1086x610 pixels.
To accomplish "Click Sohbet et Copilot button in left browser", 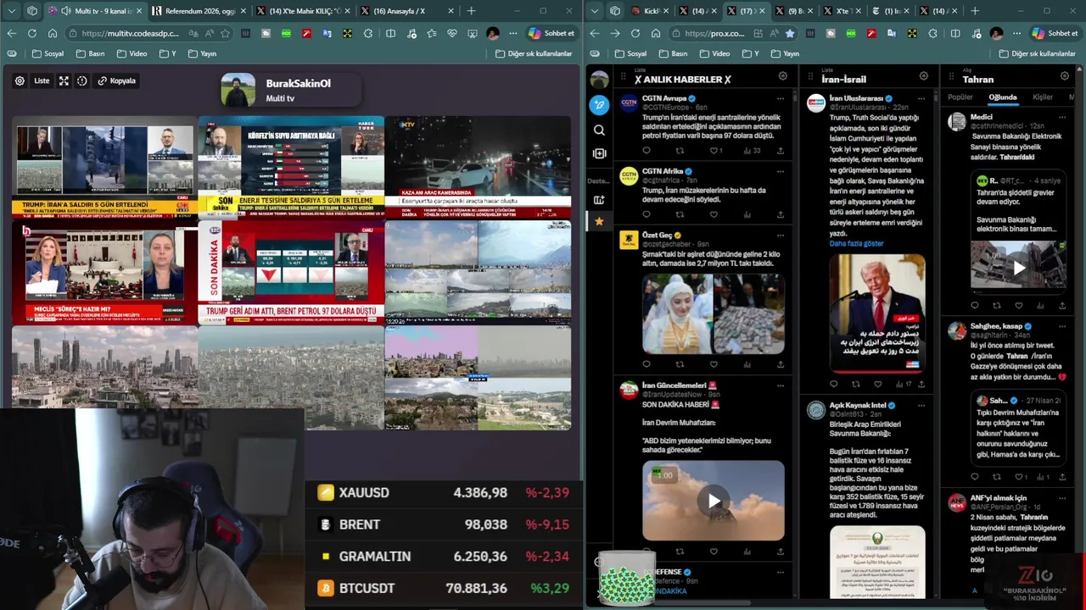I will (x=551, y=33).
